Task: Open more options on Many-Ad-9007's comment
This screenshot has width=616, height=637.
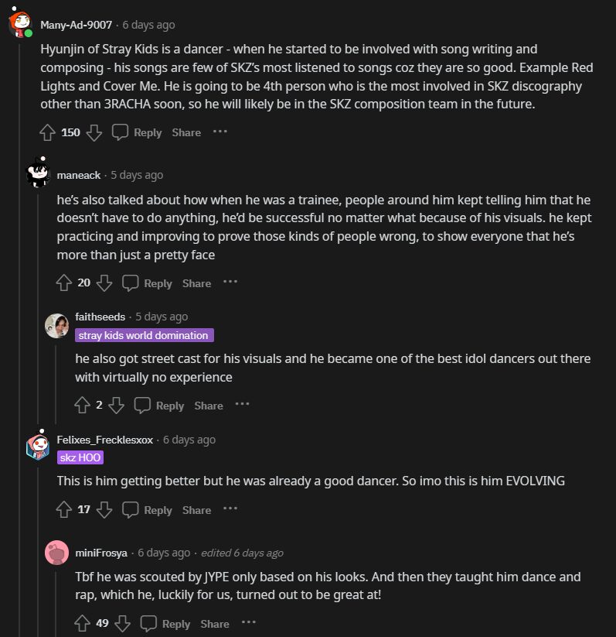Action: pos(220,132)
